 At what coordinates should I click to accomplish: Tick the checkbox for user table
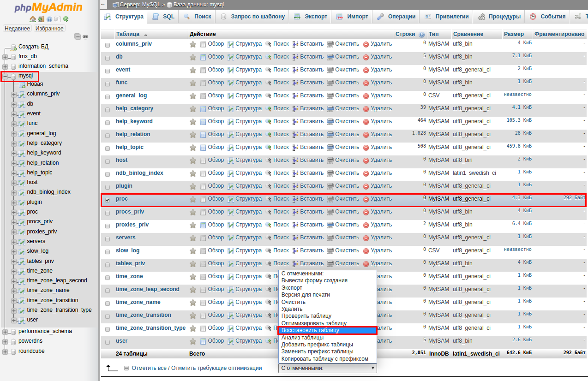[108, 342]
